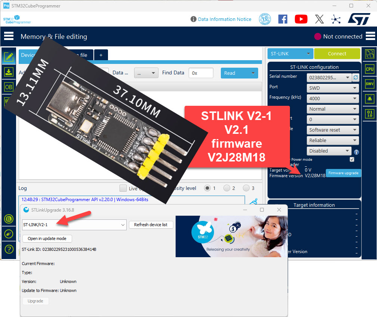This screenshot has height=317, width=377.
Task: Enable the Shared Power mode checkbox
Action: tap(352, 159)
